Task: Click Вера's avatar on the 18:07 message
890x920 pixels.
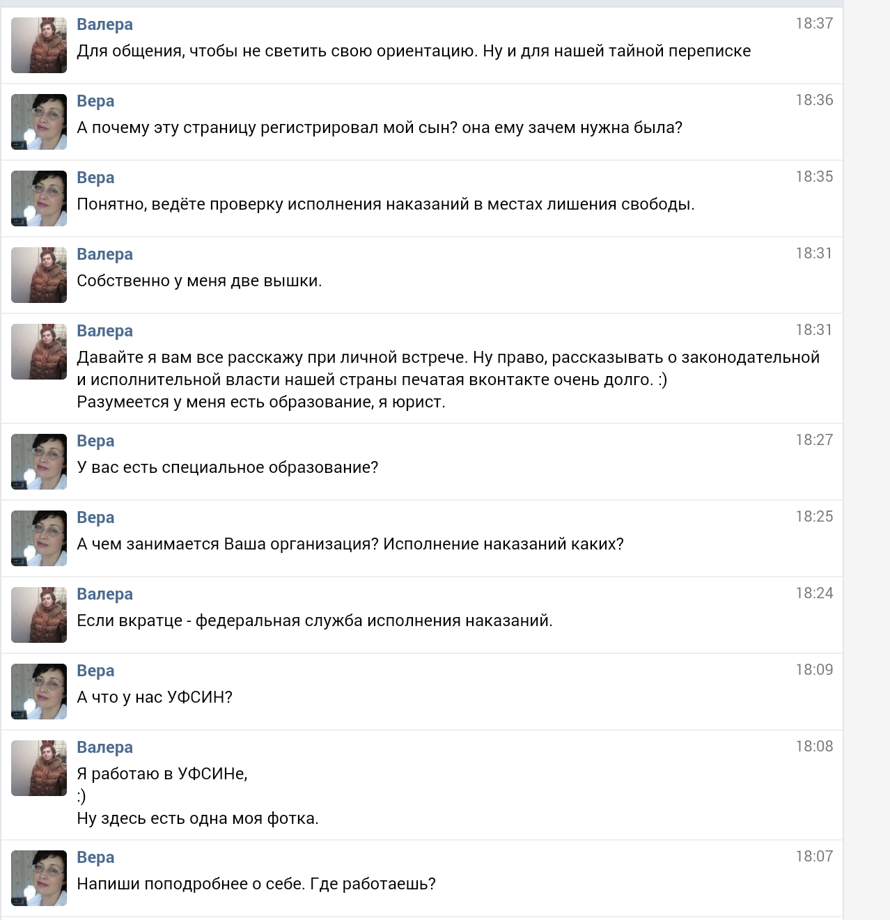Action: click(39, 878)
